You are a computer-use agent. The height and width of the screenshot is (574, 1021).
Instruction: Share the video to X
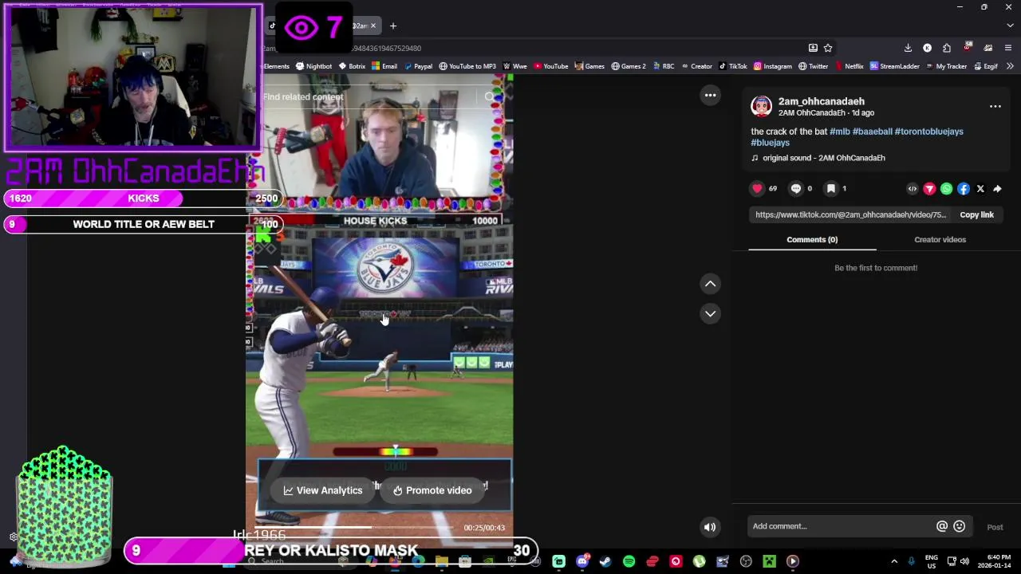pyautogui.click(x=980, y=189)
